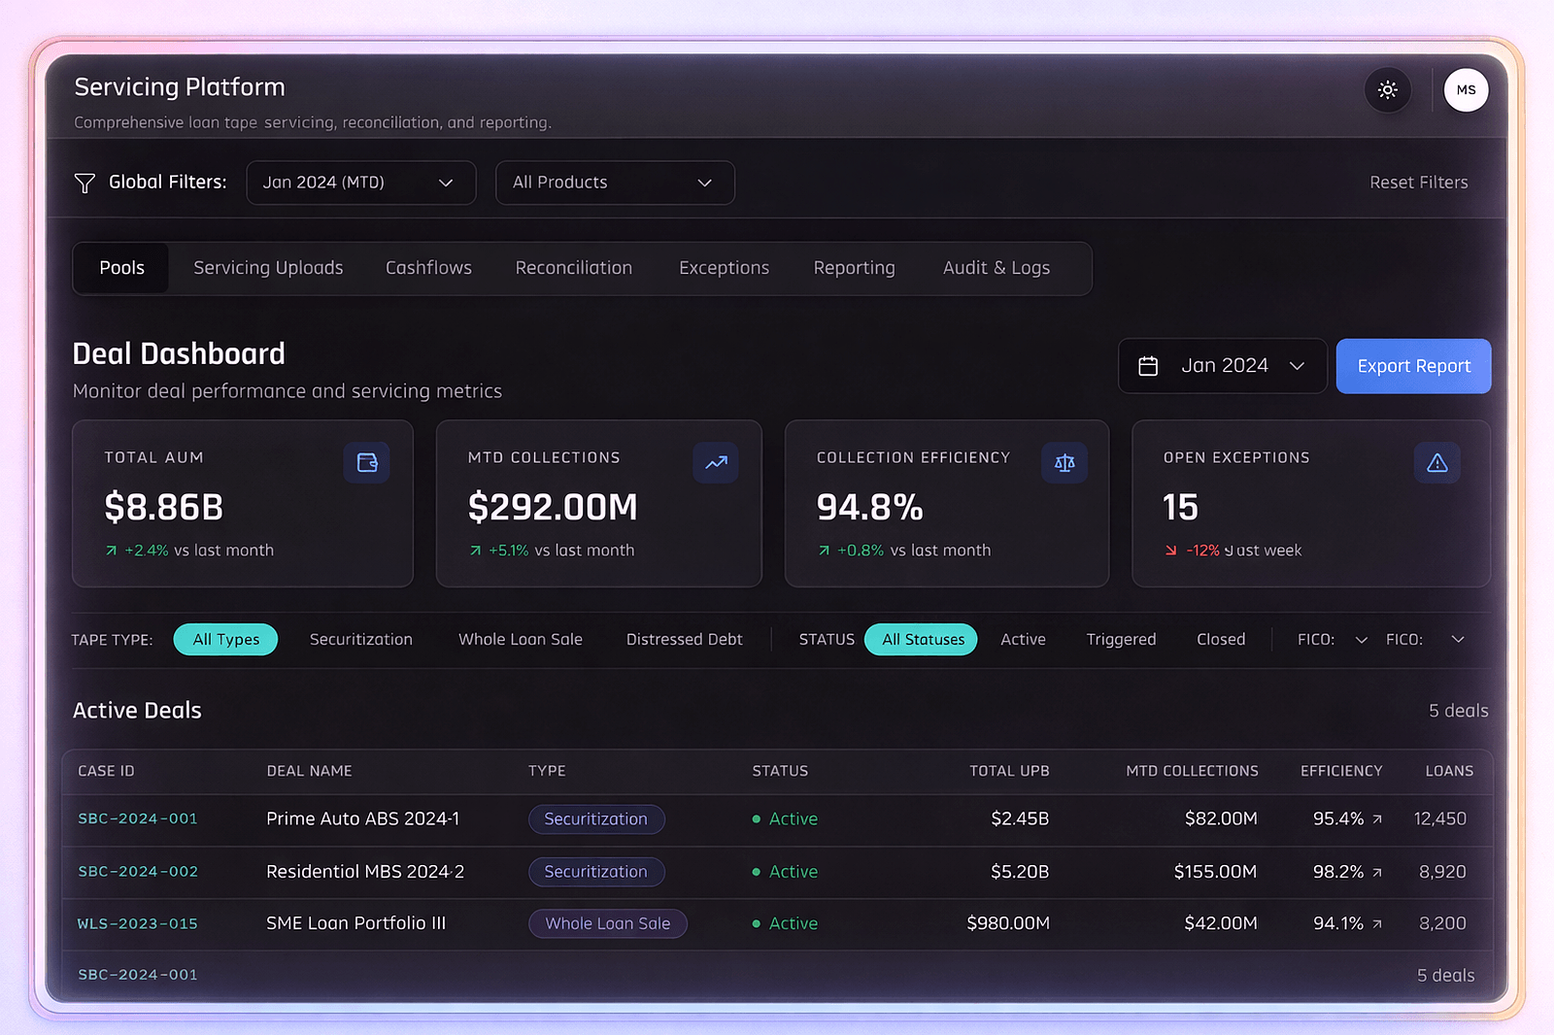Click the warning triangle icon on Open Exceptions
The image size is (1554, 1035).
pos(1436,462)
